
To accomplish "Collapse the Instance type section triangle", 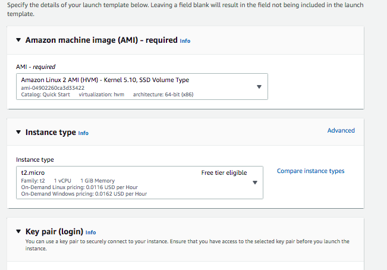I will point(18,133).
